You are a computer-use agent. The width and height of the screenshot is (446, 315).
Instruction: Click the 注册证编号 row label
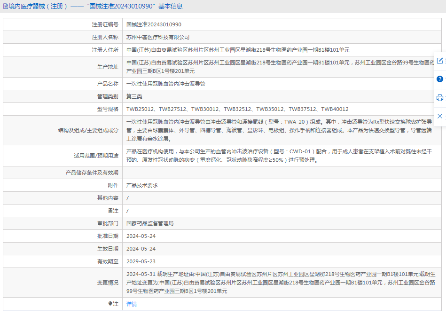coord(105,24)
